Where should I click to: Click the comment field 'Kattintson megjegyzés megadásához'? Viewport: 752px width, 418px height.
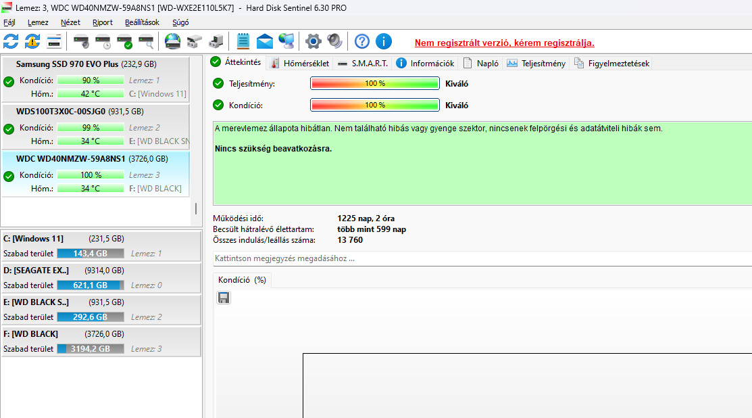coord(482,258)
